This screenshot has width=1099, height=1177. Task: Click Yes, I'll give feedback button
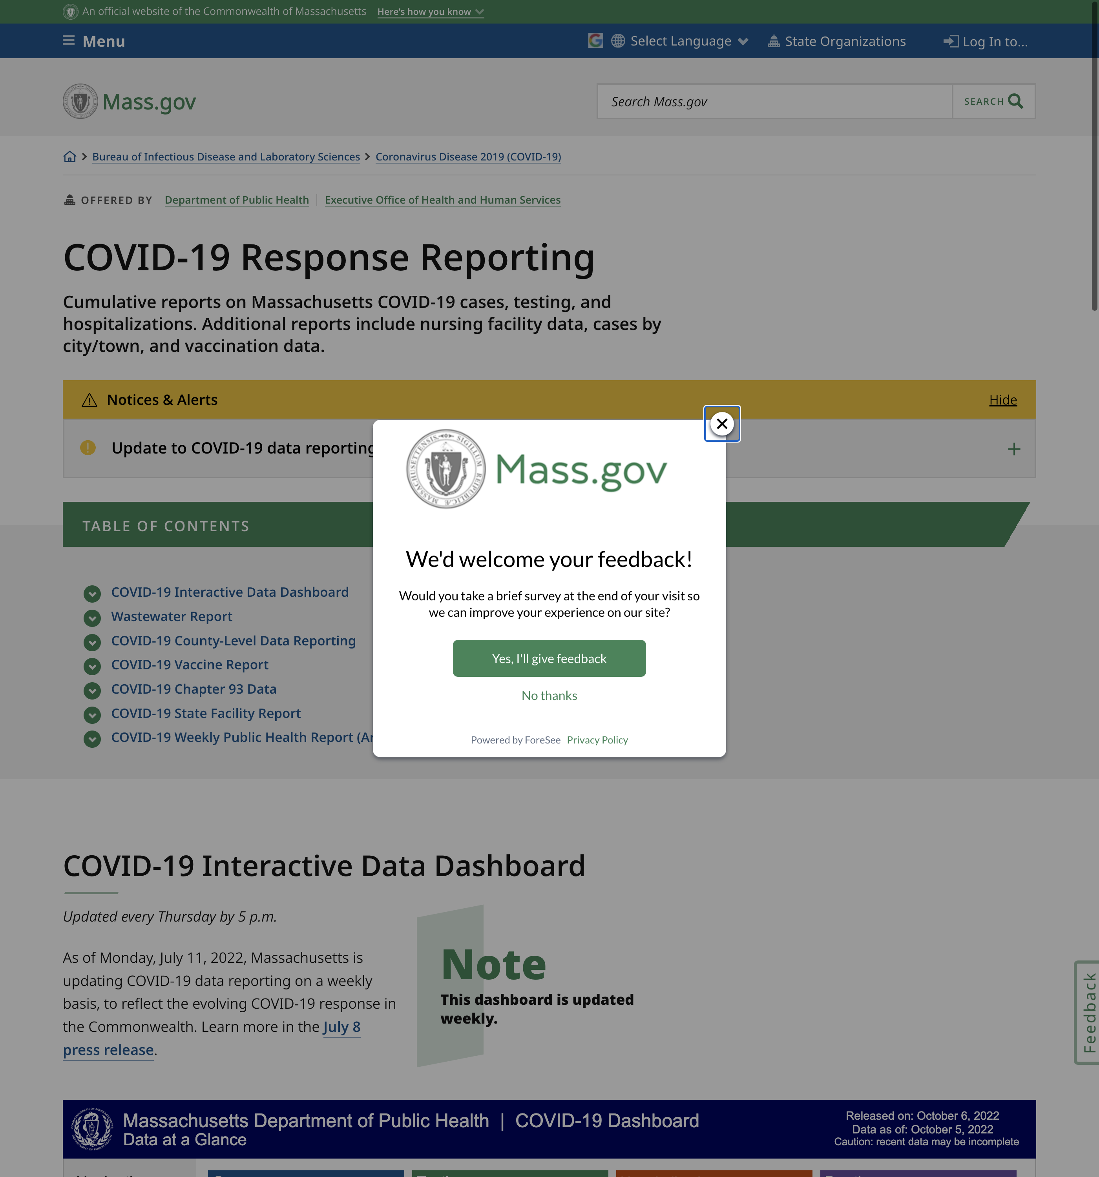549,658
